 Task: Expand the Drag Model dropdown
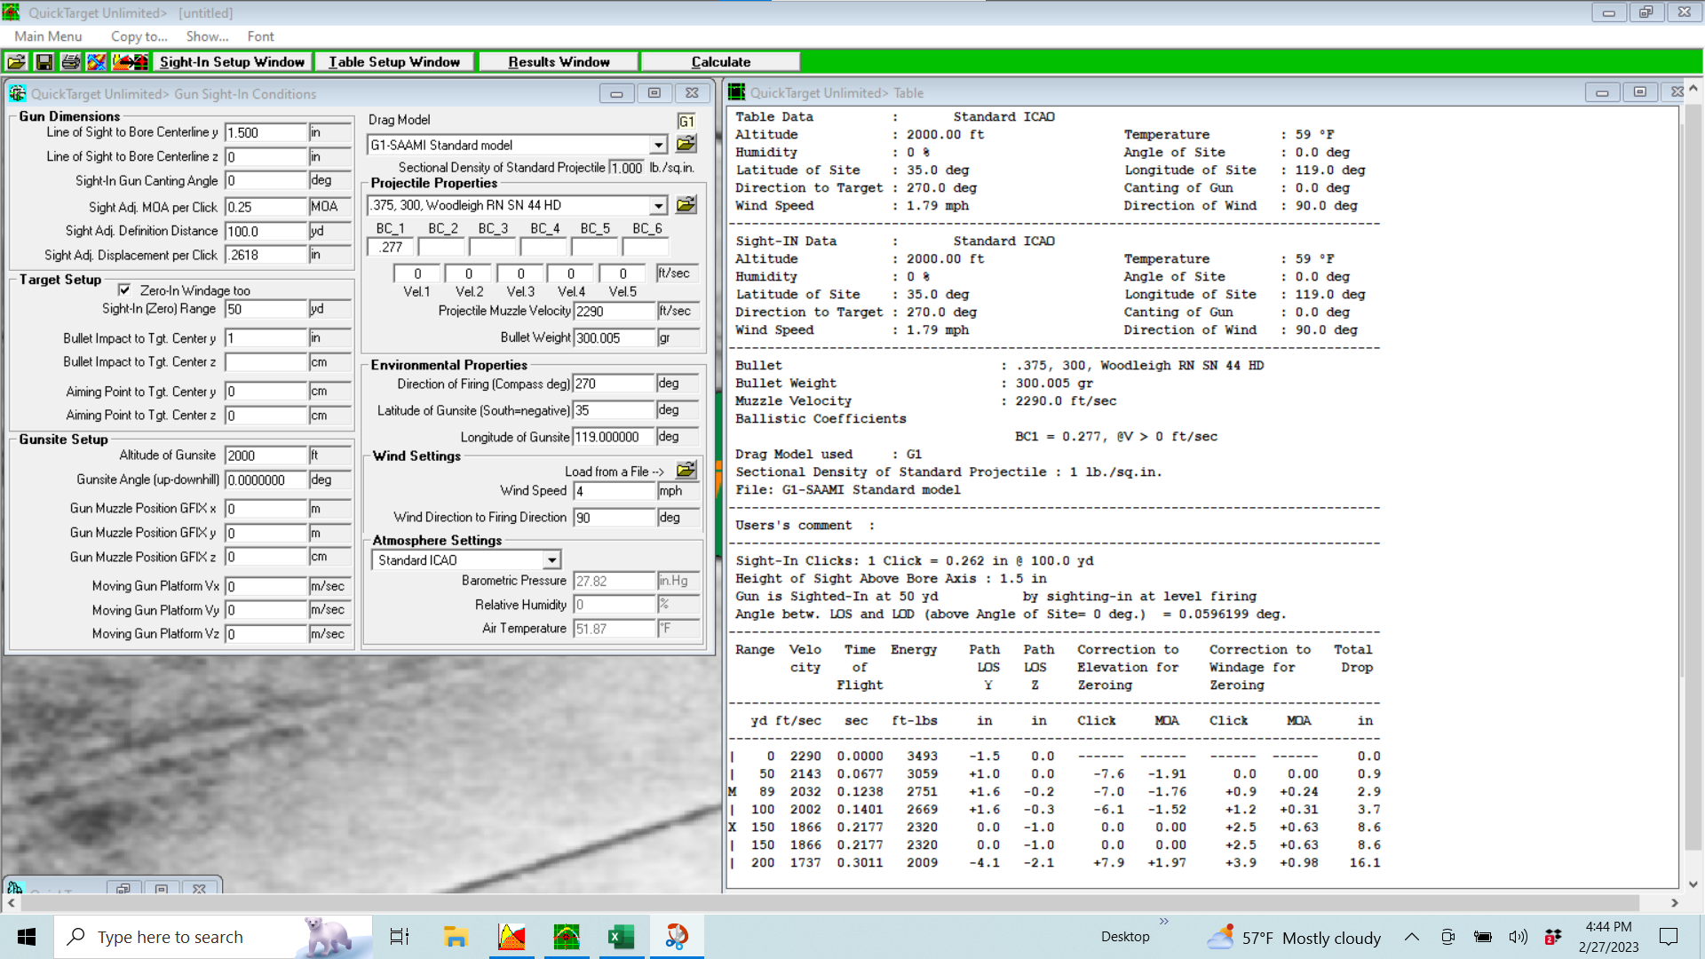[x=658, y=146]
